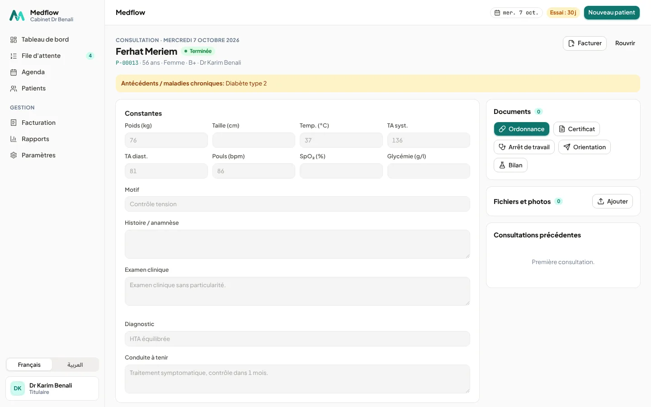
Task: Open Dr Karim Benali profile card
Action: click(52, 388)
